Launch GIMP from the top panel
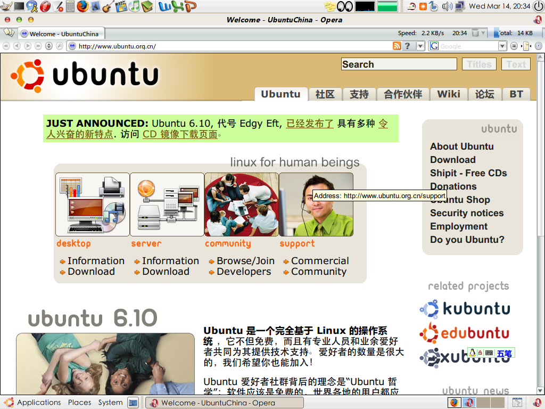 (6, 6)
